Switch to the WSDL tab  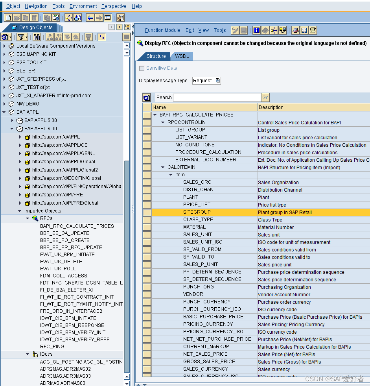tap(181, 56)
